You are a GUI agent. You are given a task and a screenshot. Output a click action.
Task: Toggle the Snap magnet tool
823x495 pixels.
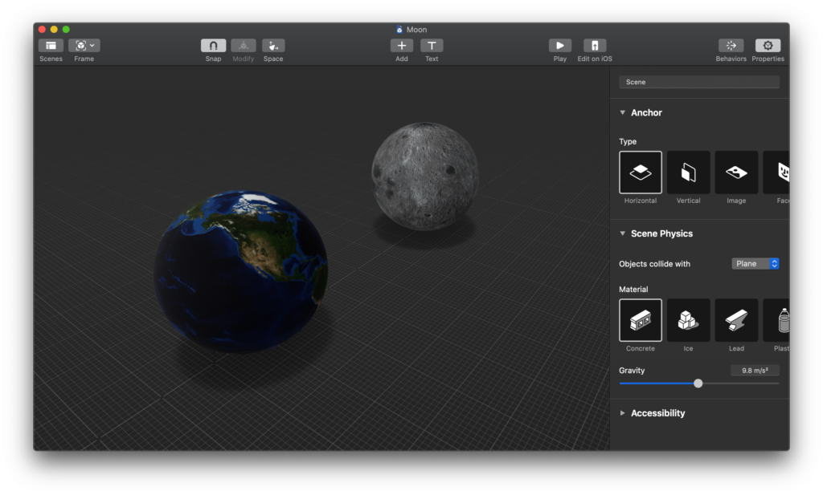[x=213, y=46]
